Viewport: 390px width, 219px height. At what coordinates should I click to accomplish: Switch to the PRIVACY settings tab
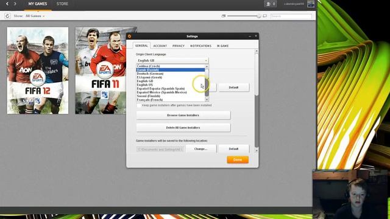(179, 46)
